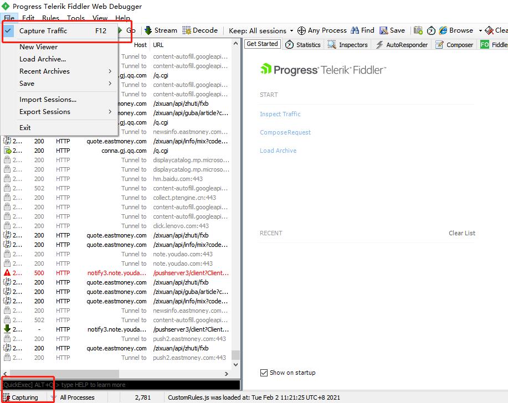Click the Fiddler app icon in title bar
The image size is (508, 403).
click(6, 6)
